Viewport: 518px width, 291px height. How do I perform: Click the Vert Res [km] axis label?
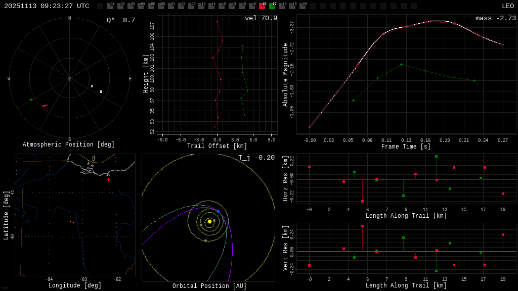click(285, 248)
